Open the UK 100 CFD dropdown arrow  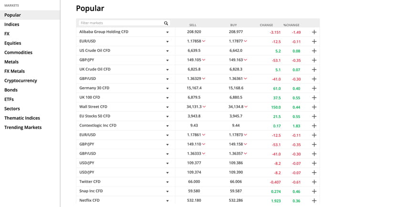[x=167, y=98]
